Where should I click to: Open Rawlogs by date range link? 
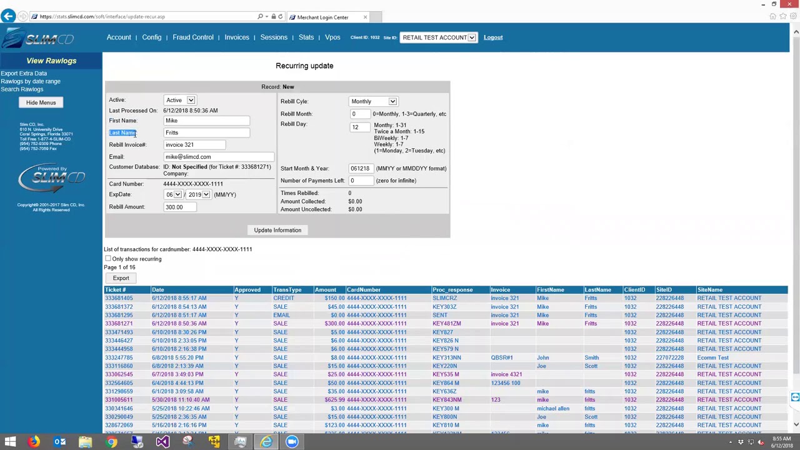pyautogui.click(x=31, y=81)
